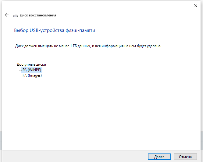Click the tree connector line before E:\ drive
The image size is (203, 162).
(20, 70)
